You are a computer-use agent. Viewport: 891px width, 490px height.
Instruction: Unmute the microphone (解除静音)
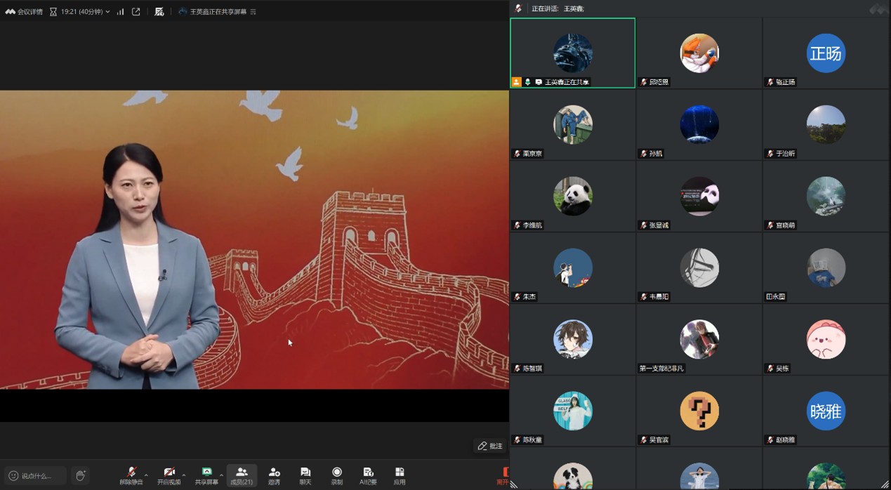(x=131, y=475)
